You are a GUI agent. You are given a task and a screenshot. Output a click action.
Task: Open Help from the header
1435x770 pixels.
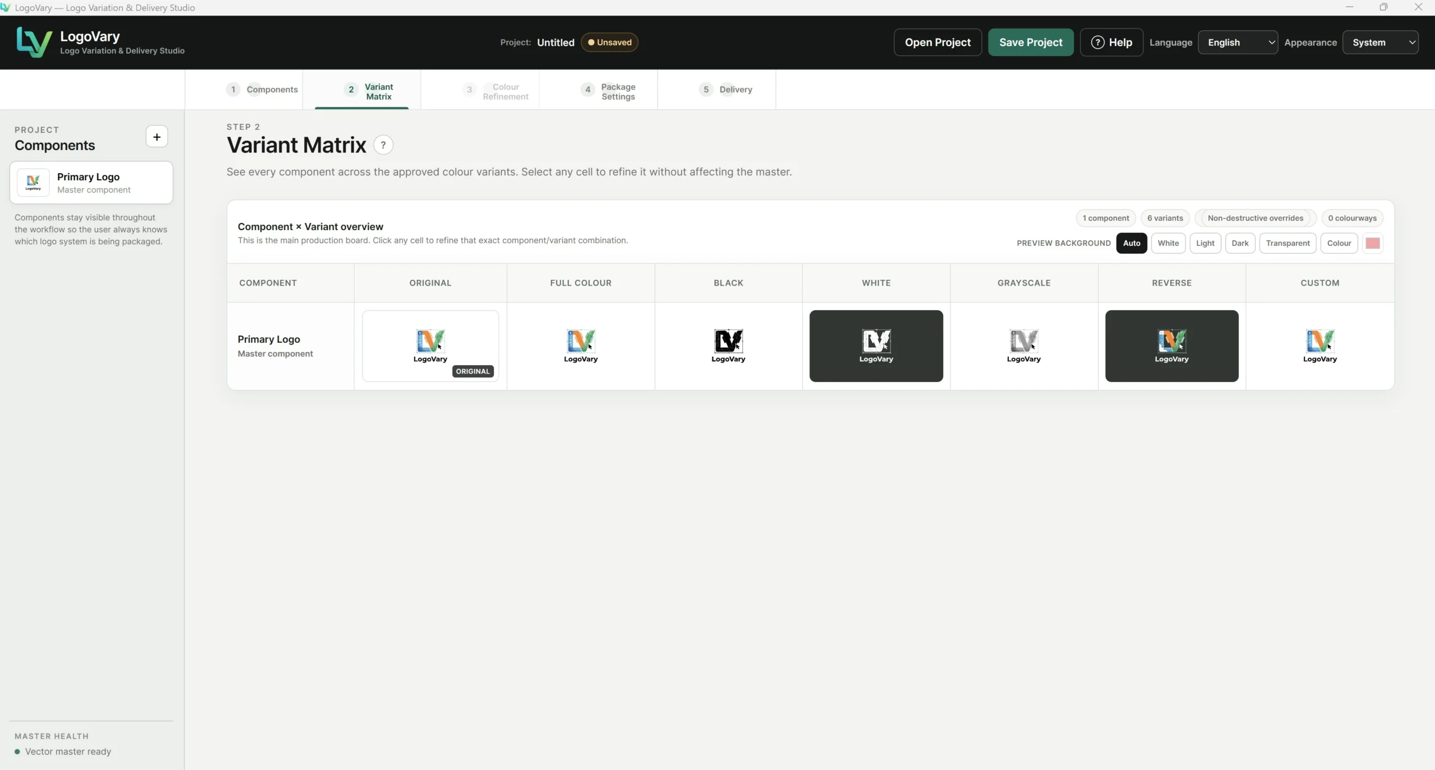point(1112,43)
